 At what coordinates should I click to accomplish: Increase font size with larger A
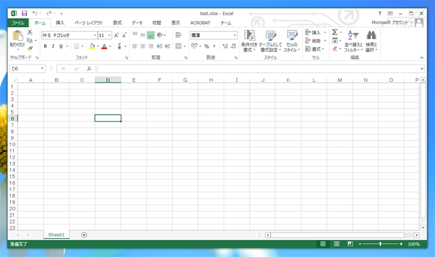point(116,35)
